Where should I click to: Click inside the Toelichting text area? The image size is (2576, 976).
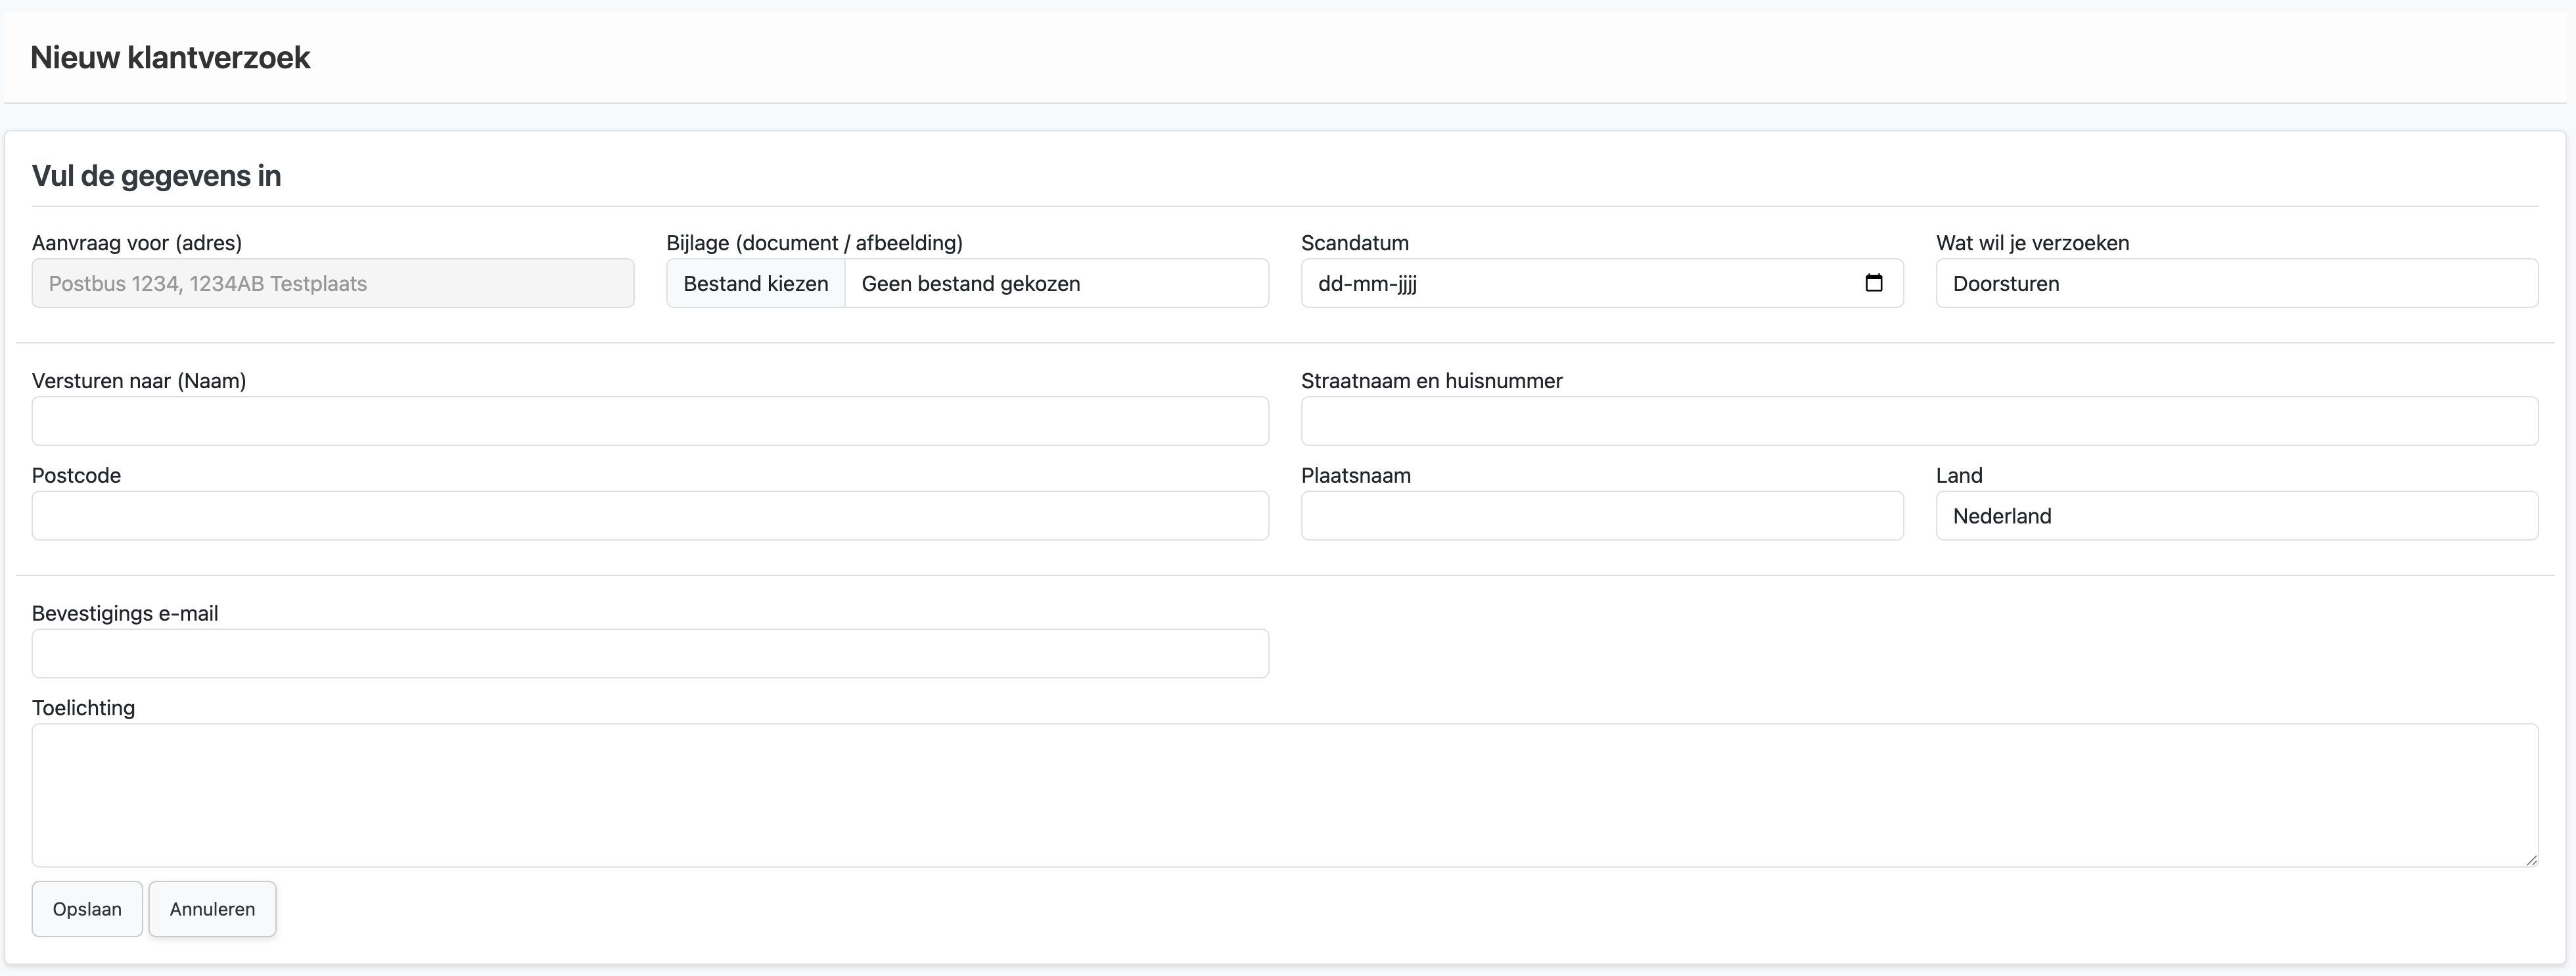pyautogui.click(x=1285, y=795)
